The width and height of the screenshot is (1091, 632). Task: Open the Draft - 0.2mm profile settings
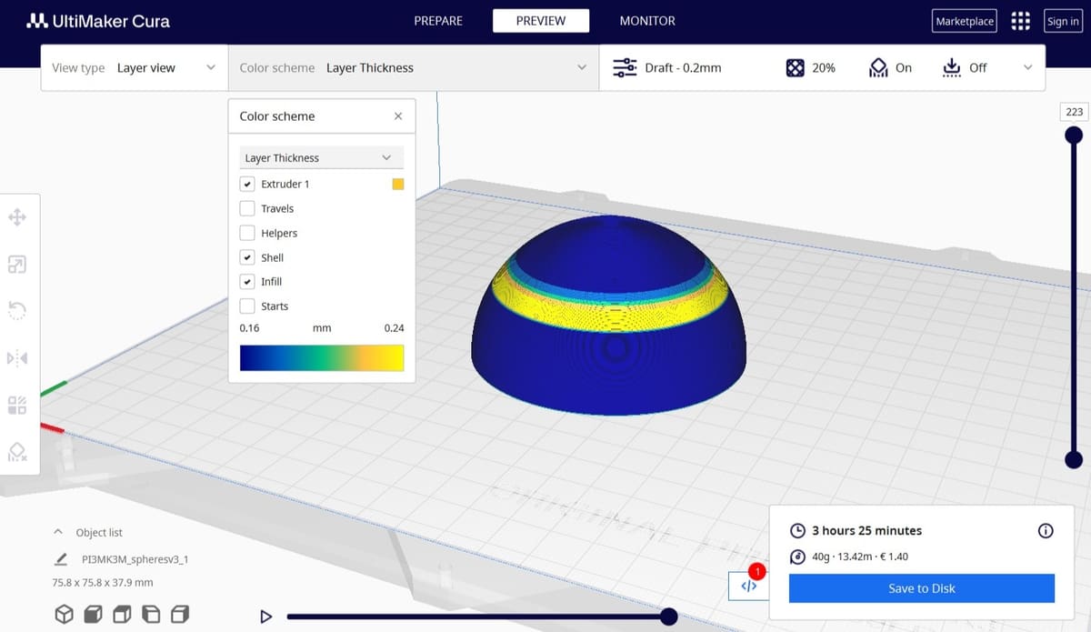pos(683,68)
